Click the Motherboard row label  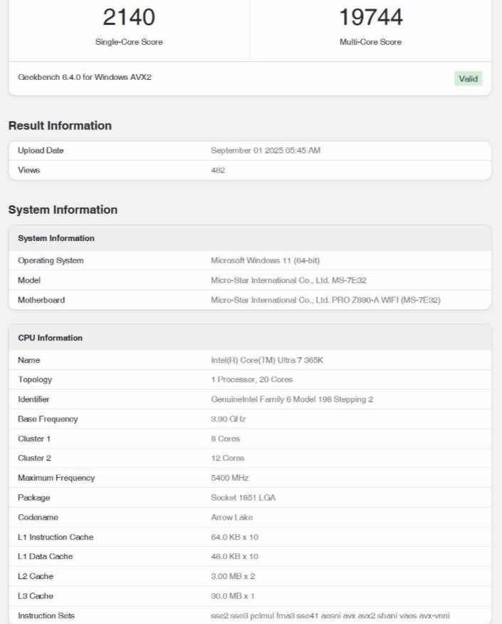pyautogui.click(x=41, y=300)
